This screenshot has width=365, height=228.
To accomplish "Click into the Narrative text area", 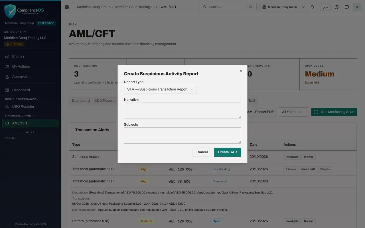I will pos(182,111).
